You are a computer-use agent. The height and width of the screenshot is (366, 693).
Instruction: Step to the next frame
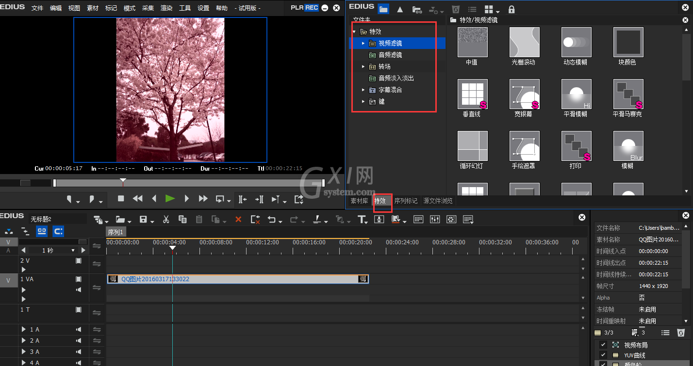coord(186,198)
